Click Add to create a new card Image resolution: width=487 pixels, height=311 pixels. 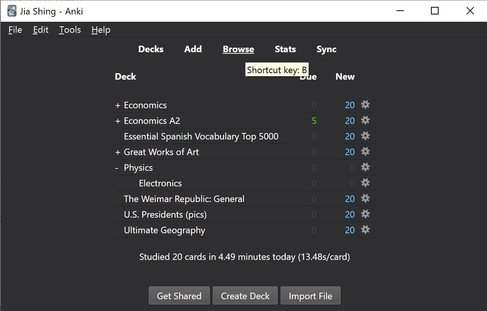pos(193,49)
